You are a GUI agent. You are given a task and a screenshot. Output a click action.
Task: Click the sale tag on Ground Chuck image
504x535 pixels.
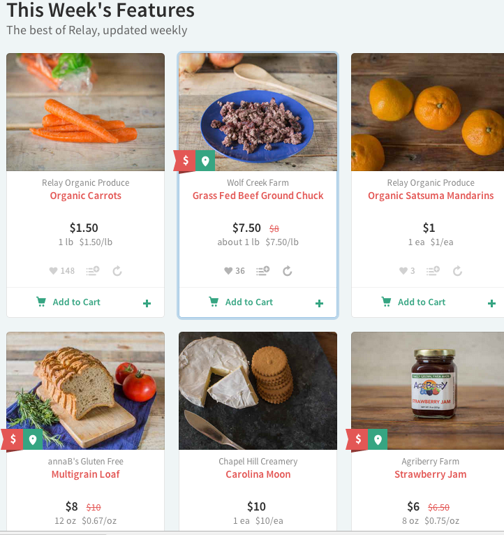[x=185, y=161]
